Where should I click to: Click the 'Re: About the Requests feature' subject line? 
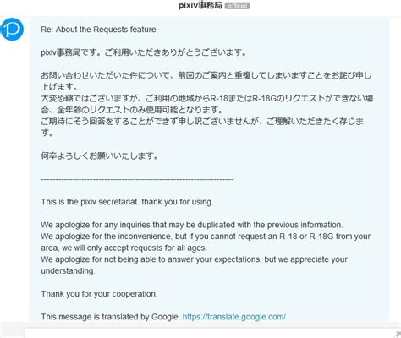[98, 30]
